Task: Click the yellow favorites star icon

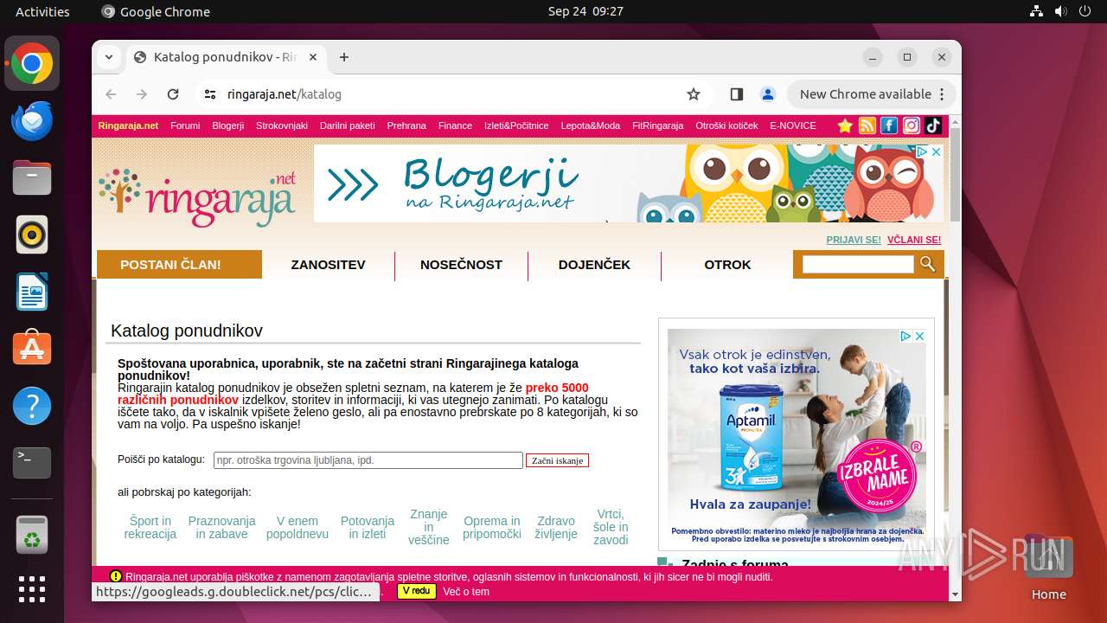Action: click(845, 125)
